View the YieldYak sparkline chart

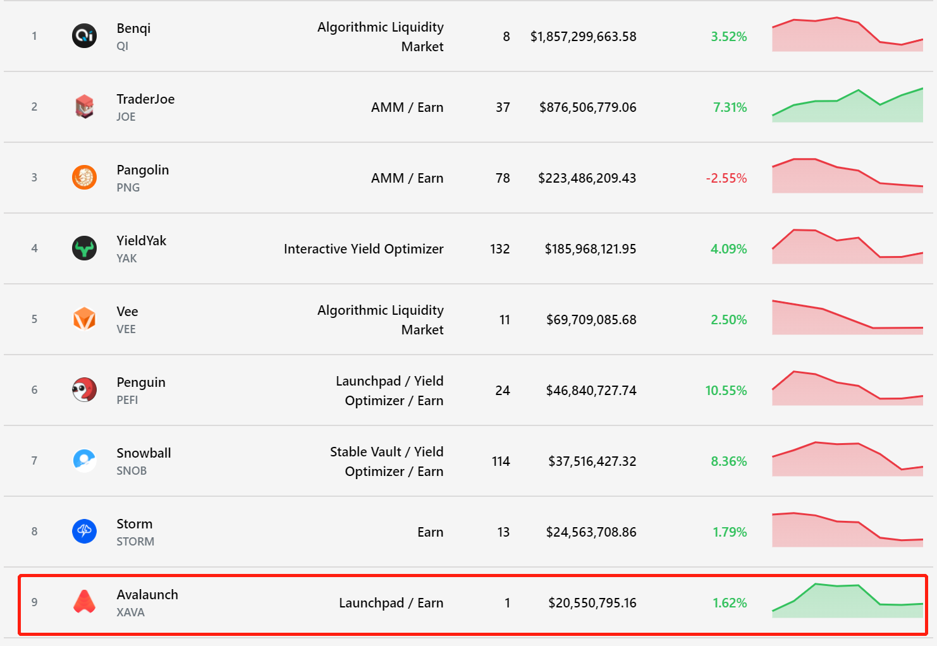click(x=847, y=247)
